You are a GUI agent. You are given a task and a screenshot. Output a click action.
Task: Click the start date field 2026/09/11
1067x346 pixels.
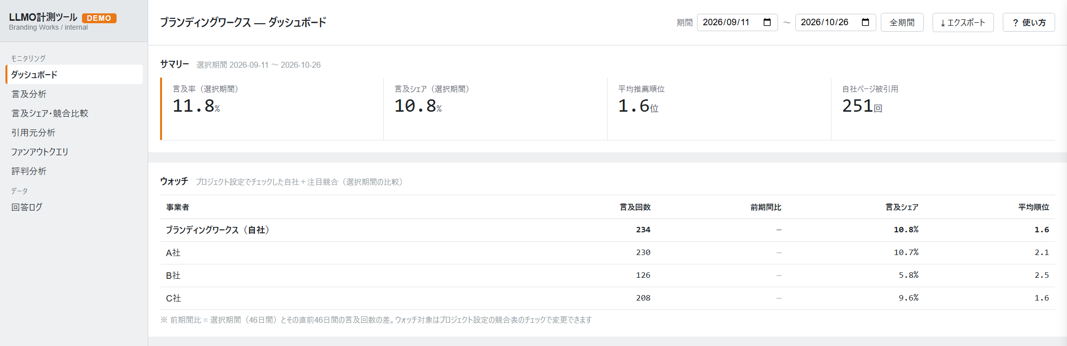coord(737,22)
